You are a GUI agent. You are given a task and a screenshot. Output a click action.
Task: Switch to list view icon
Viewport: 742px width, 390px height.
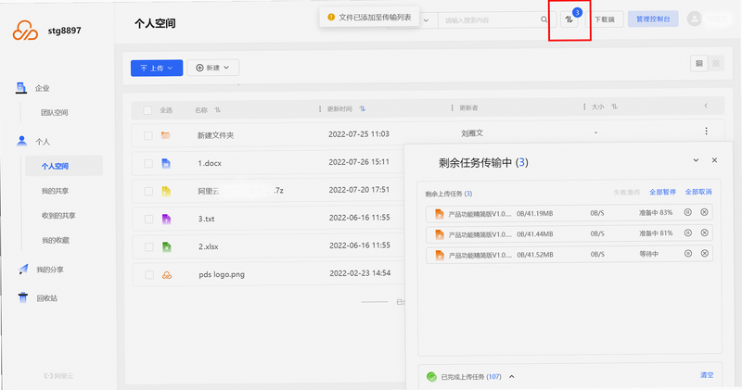699,63
